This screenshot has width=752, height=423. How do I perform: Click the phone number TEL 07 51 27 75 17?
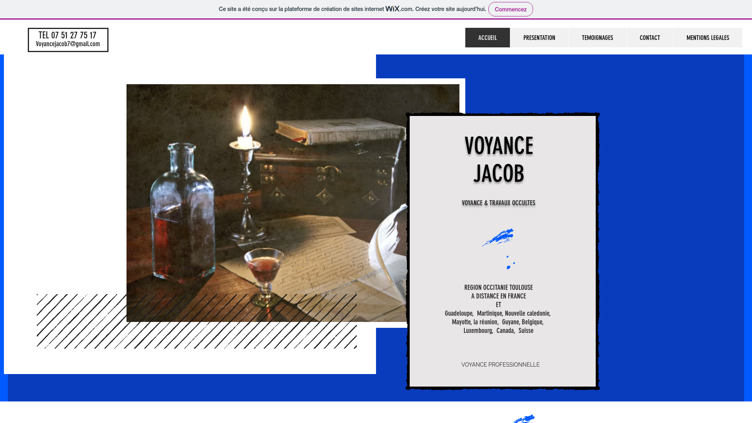click(67, 35)
